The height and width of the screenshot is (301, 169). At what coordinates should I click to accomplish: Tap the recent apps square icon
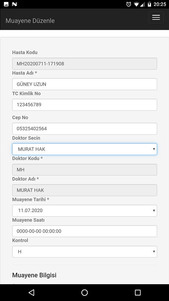tap(138, 292)
